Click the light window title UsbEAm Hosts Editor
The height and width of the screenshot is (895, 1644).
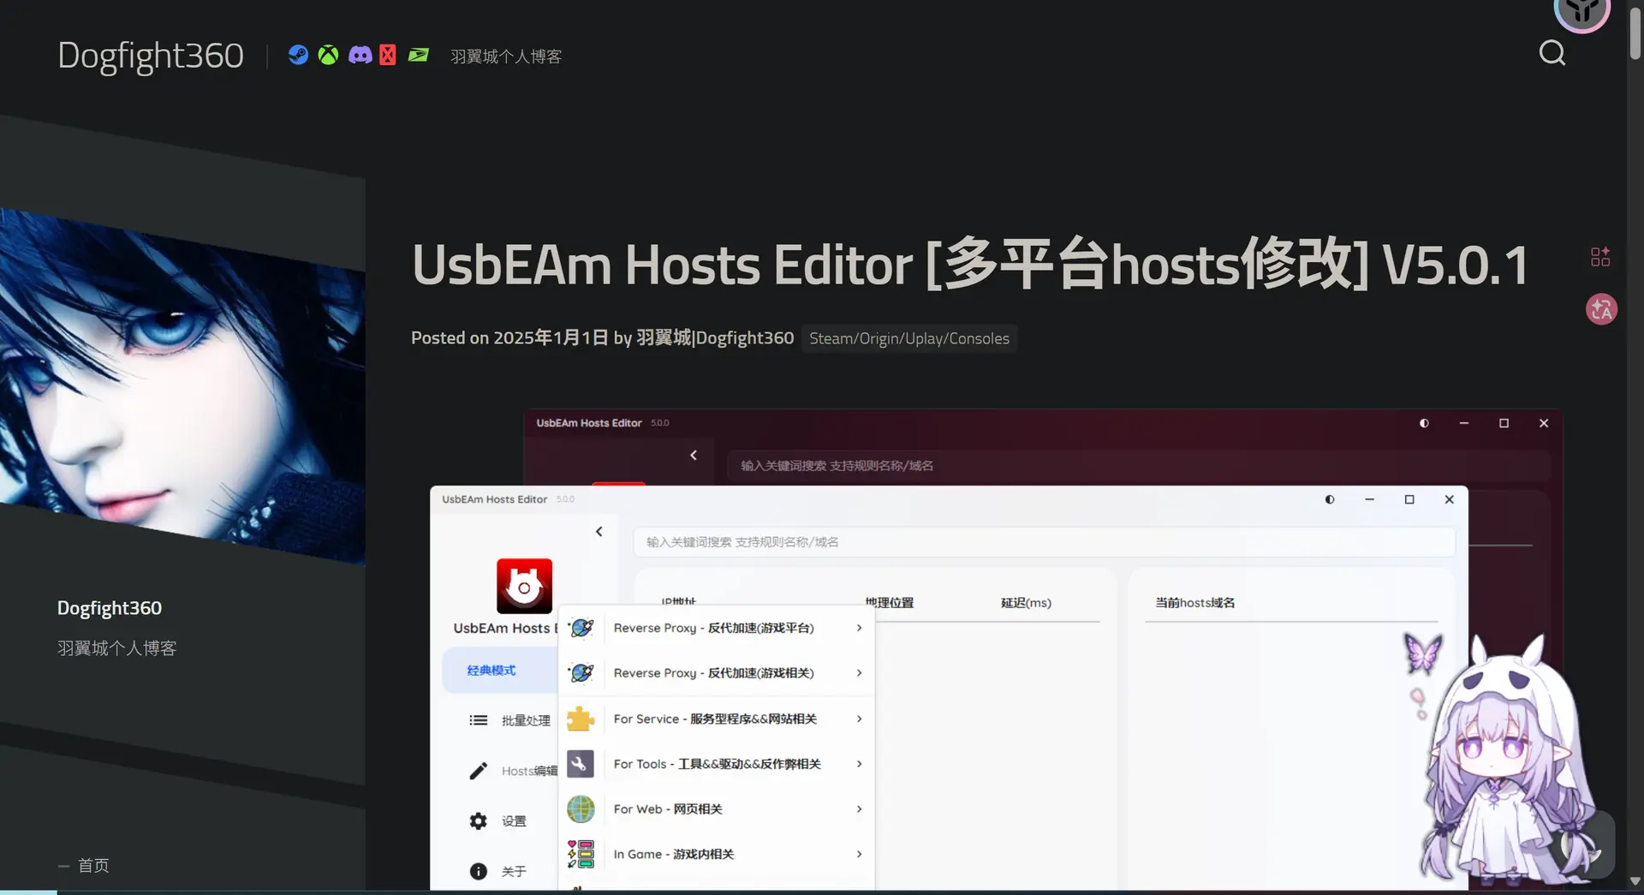click(x=494, y=499)
